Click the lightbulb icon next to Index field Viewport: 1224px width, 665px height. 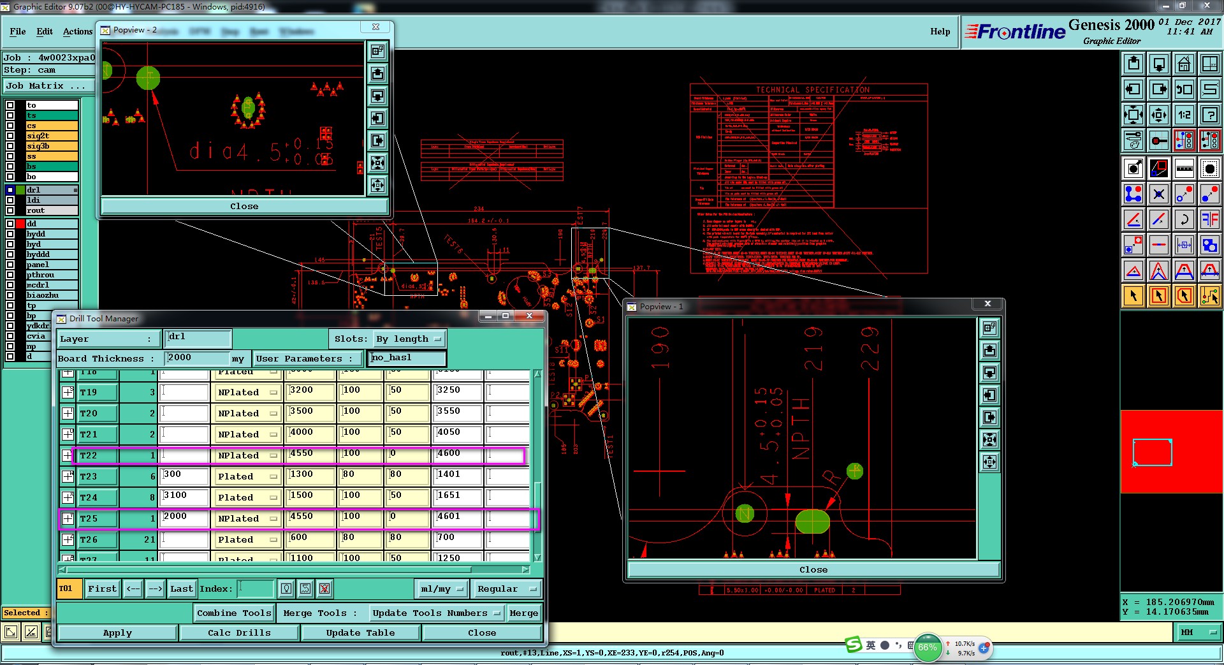coord(286,588)
